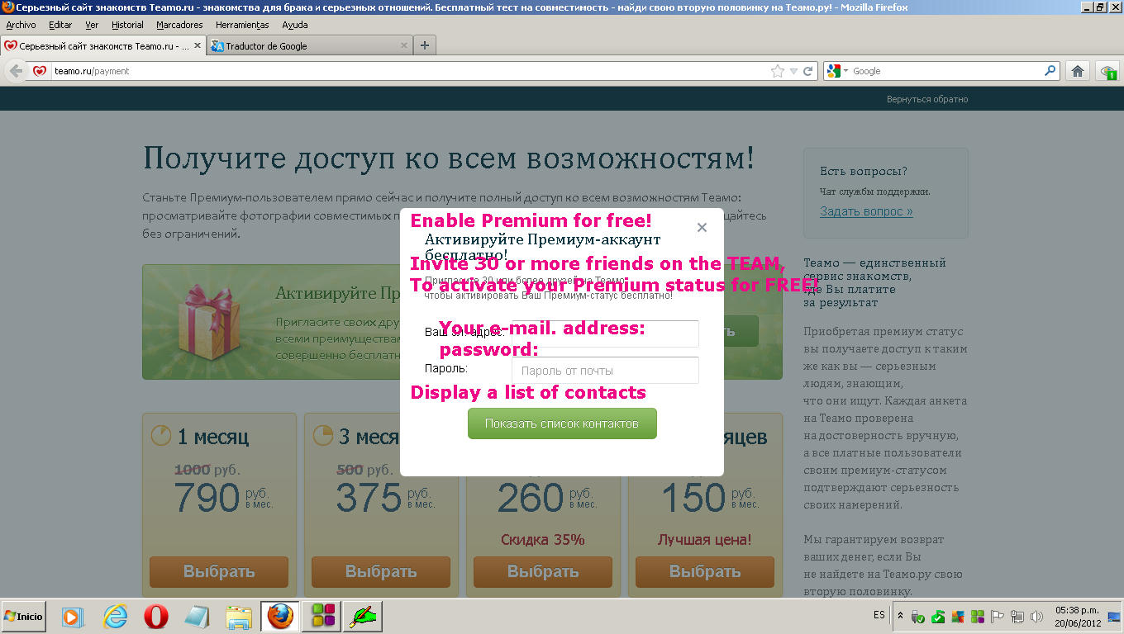Click the Показать список контактов button
Viewport: 1124px width, 634px height.
pyautogui.click(x=562, y=423)
